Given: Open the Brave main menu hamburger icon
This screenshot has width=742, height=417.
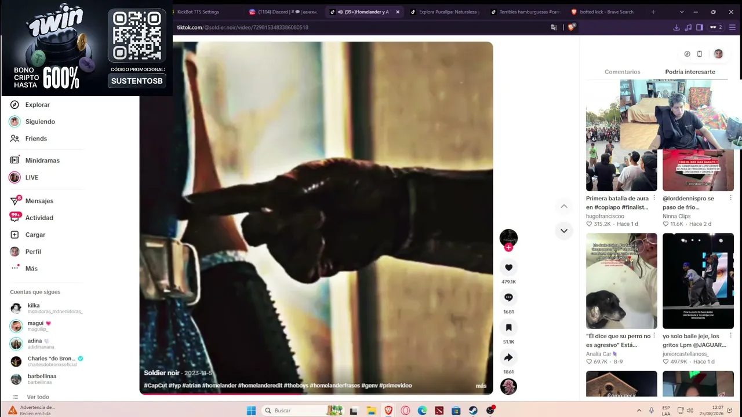Looking at the screenshot, I should coord(733,27).
